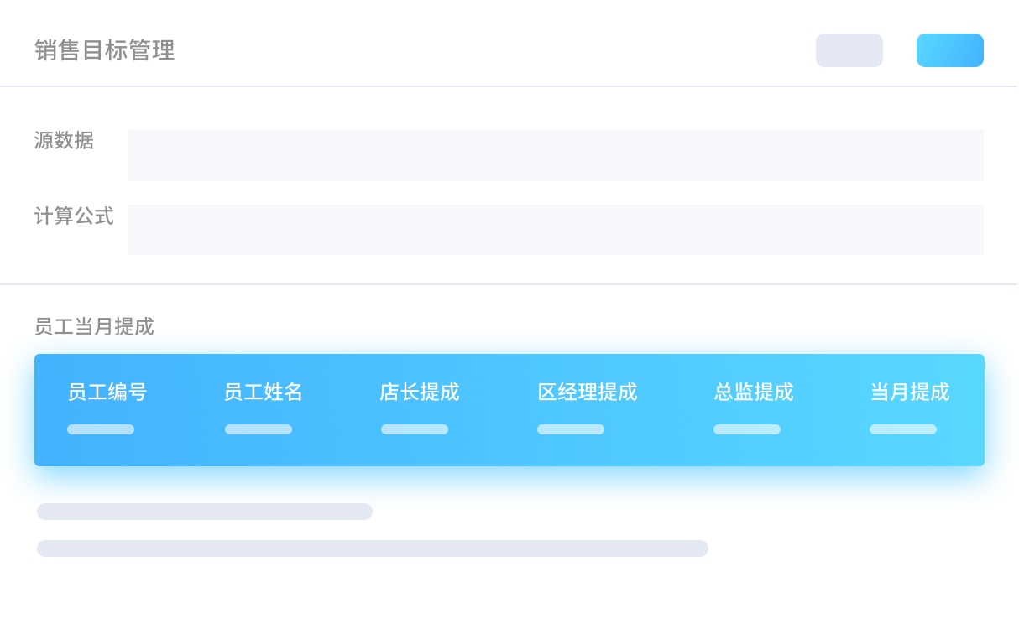Select the long gray placeholder bar at bottom
Viewport: 1019px width, 629px height.
[373, 548]
